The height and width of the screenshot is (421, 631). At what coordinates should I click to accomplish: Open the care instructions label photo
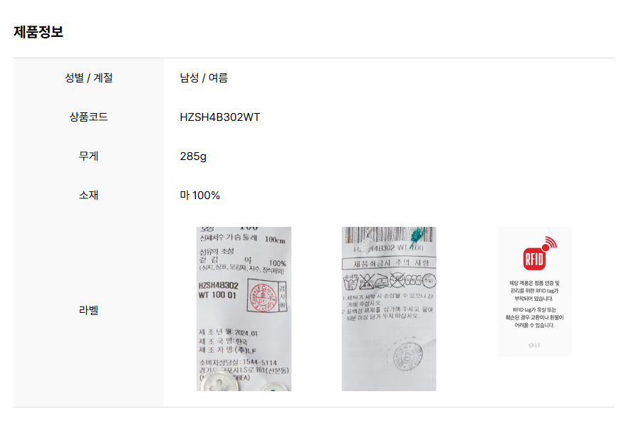(389, 309)
